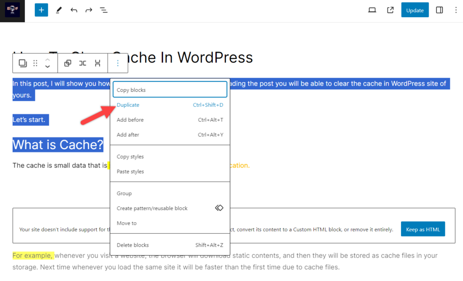The image size is (463, 281).
Task: Select the Tools pencil icon
Action: tap(59, 9)
